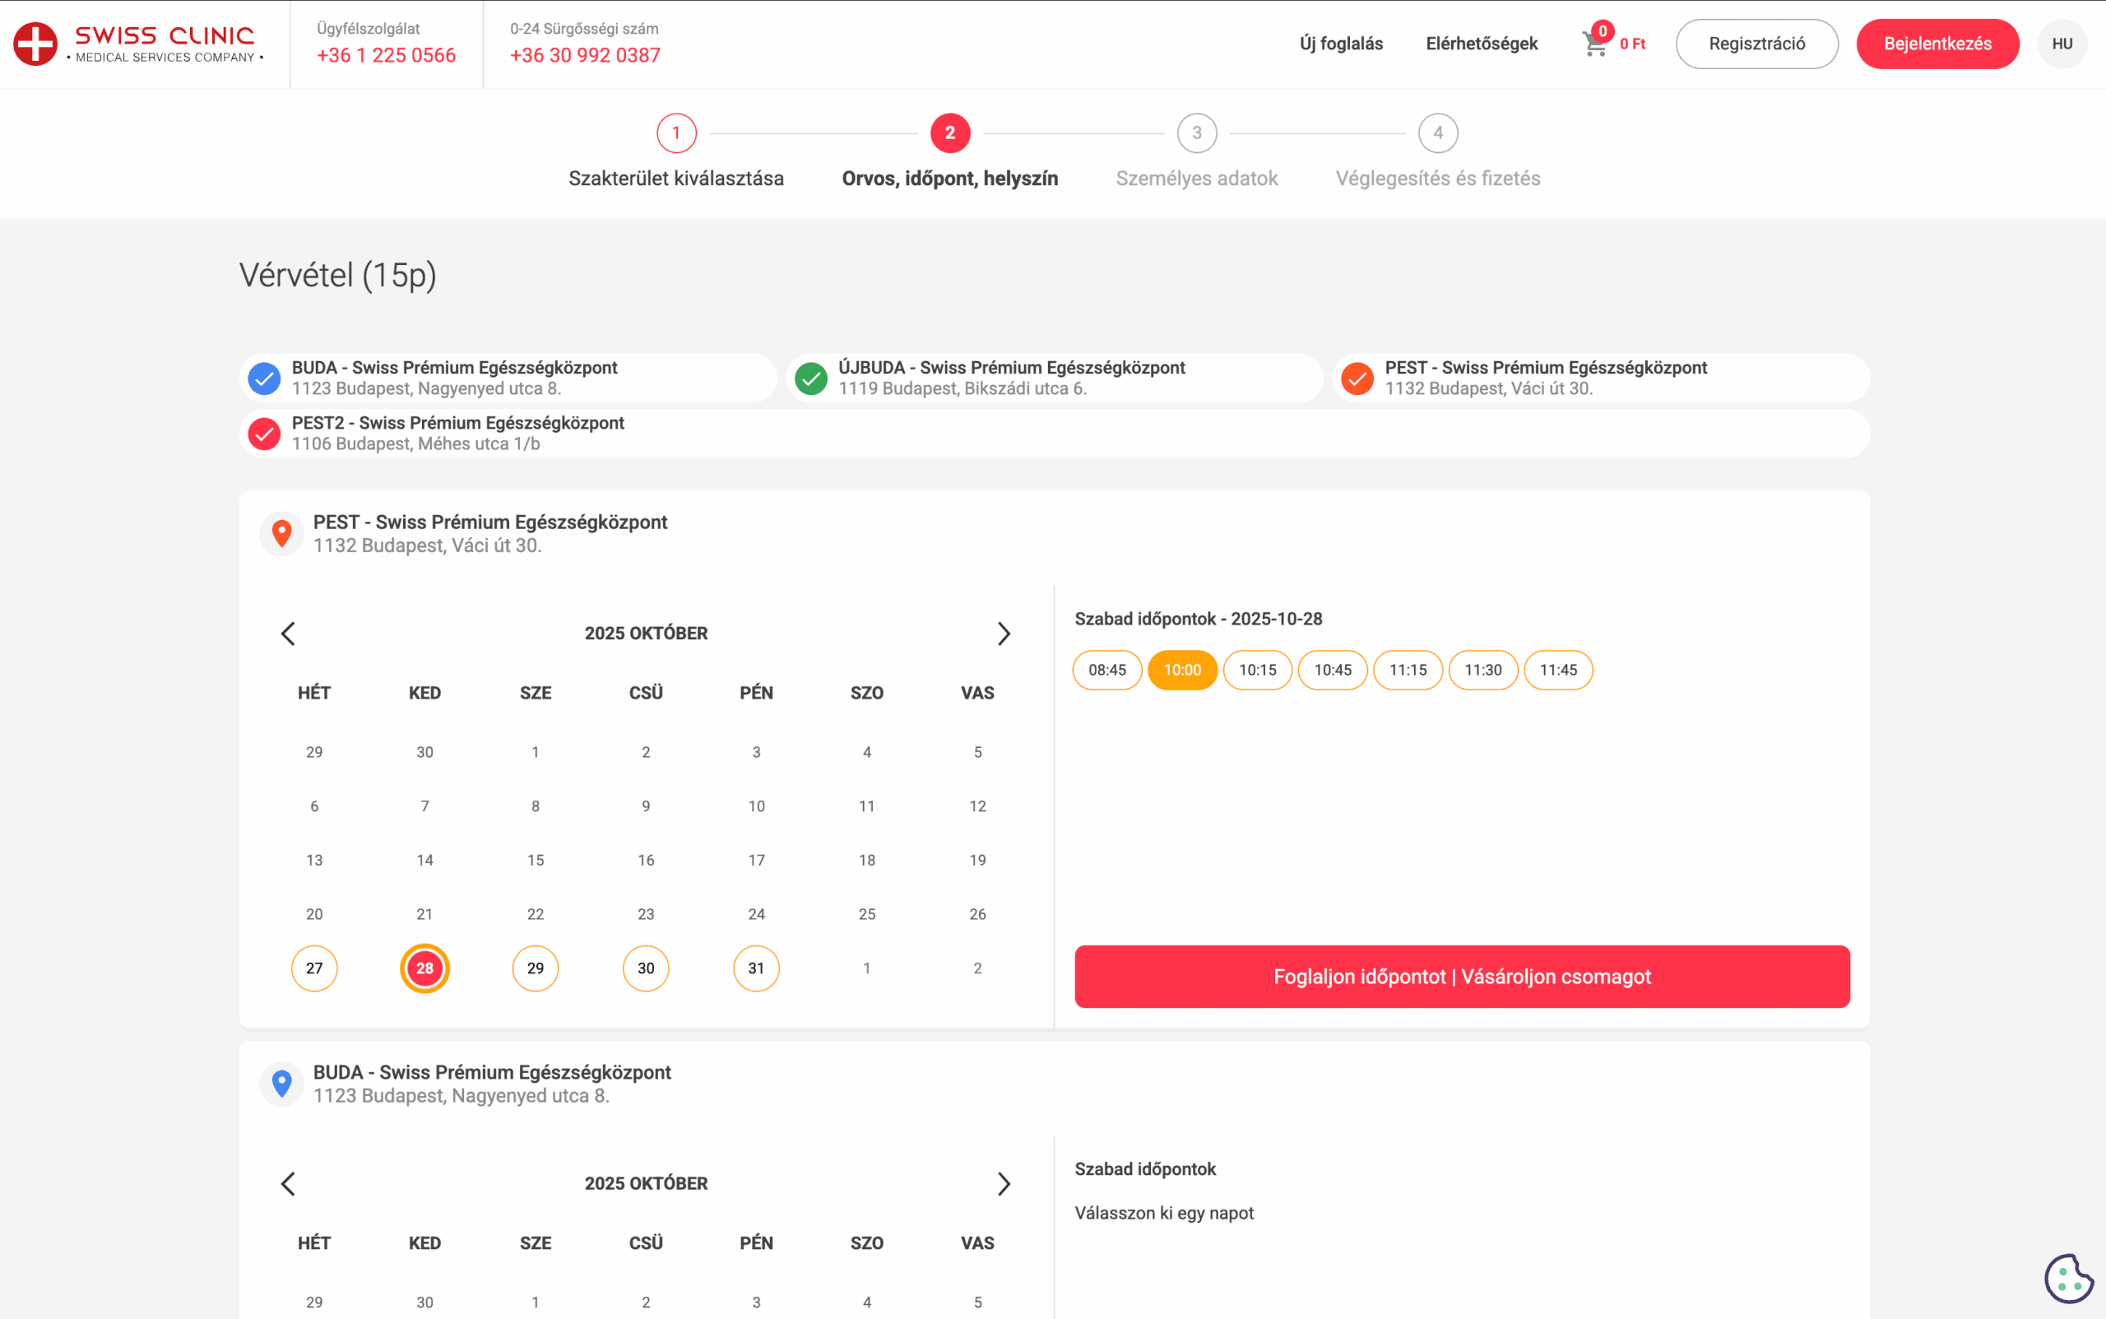Click the Regisztráció button
This screenshot has width=2106, height=1319.
tap(1756, 44)
